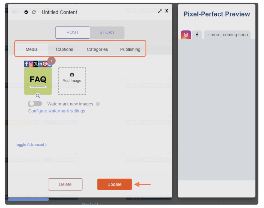Expand Toggle Advanced options

[31, 144]
